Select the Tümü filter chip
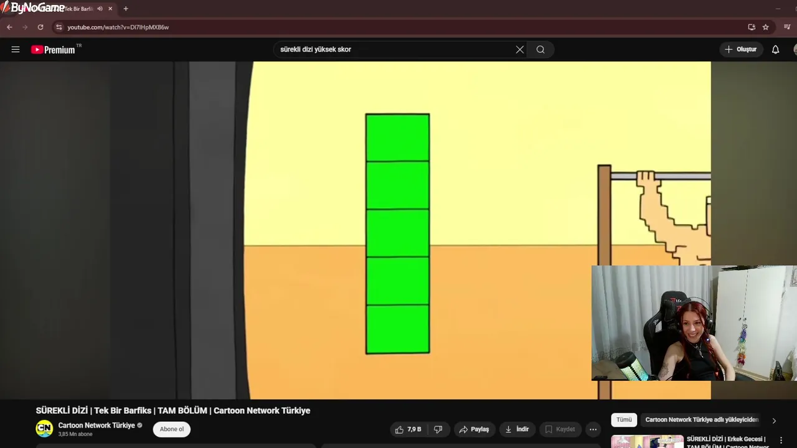The image size is (797, 448). pyautogui.click(x=624, y=420)
